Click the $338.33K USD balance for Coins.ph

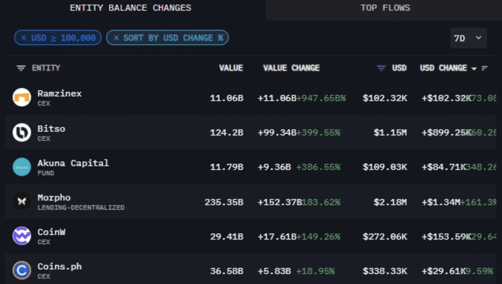pos(385,271)
